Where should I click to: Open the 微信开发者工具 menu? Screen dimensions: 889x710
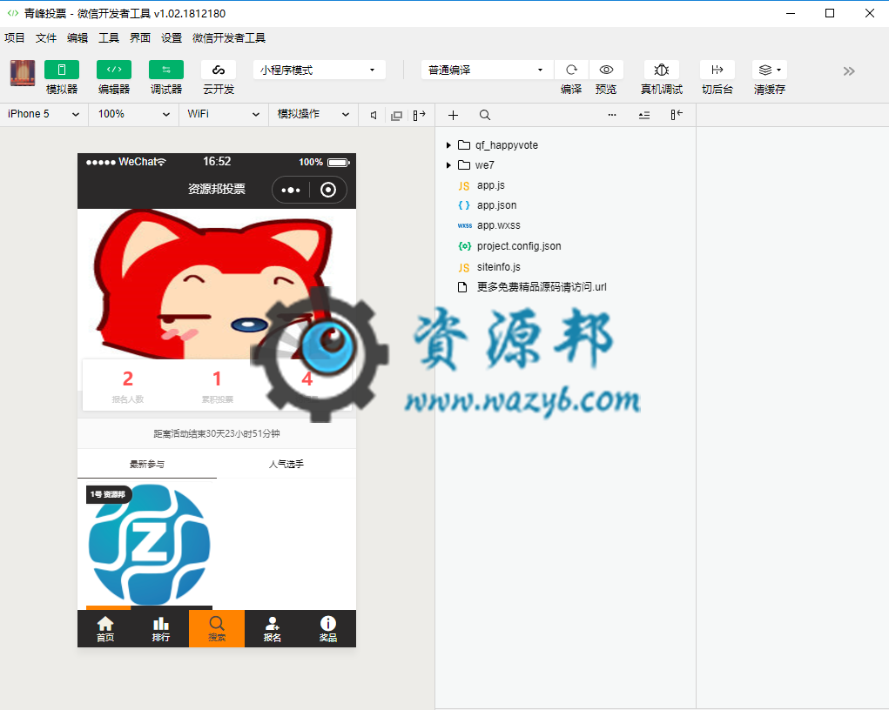pos(229,38)
